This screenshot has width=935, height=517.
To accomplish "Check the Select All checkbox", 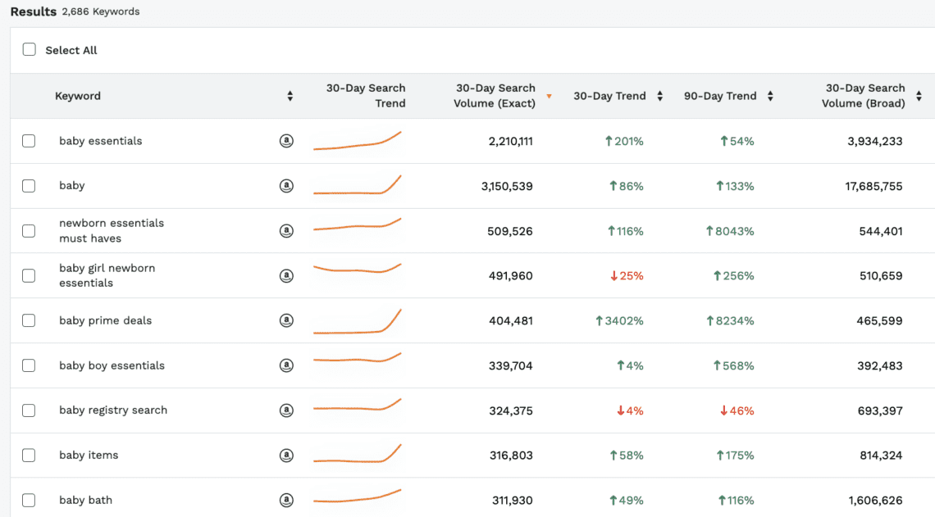I will [x=30, y=50].
